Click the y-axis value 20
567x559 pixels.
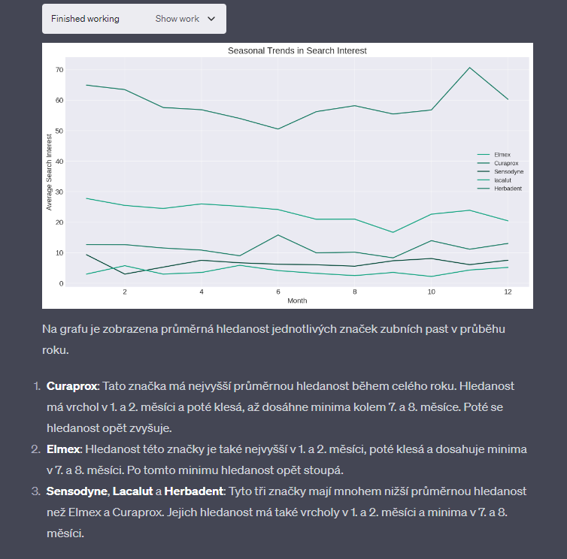[59, 222]
